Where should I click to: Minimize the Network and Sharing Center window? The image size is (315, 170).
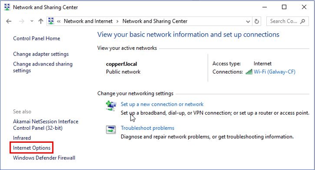click(x=265, y=7)
